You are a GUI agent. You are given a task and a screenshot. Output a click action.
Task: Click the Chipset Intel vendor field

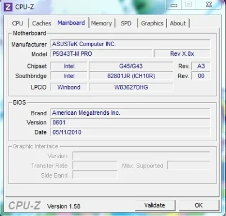click(69, 66)
